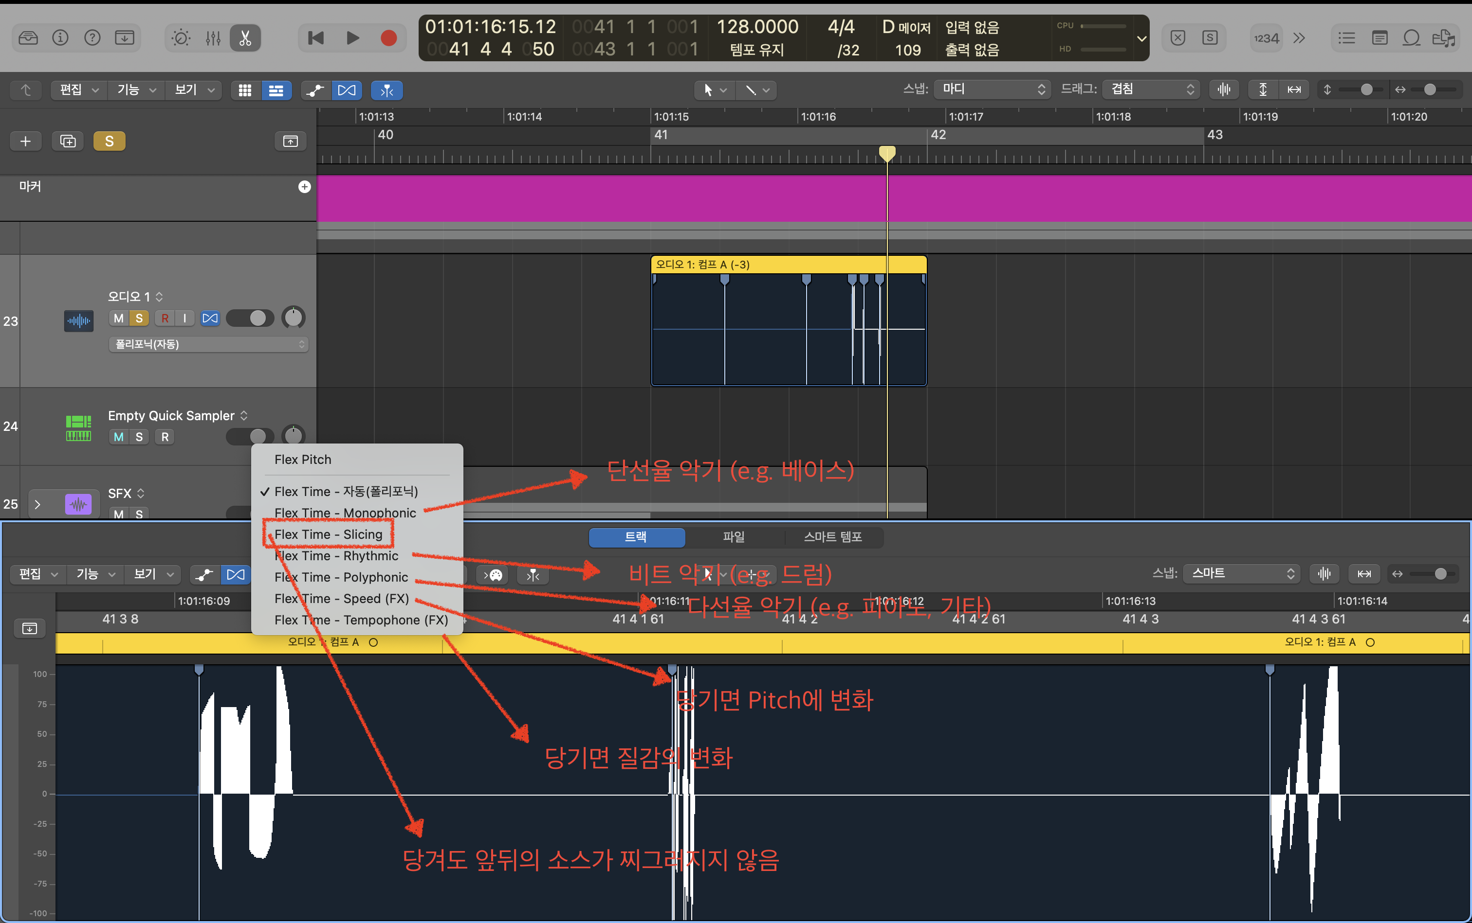Click the Record button in transport
The height and width of the screenshot is (923, 1472).
388,38
